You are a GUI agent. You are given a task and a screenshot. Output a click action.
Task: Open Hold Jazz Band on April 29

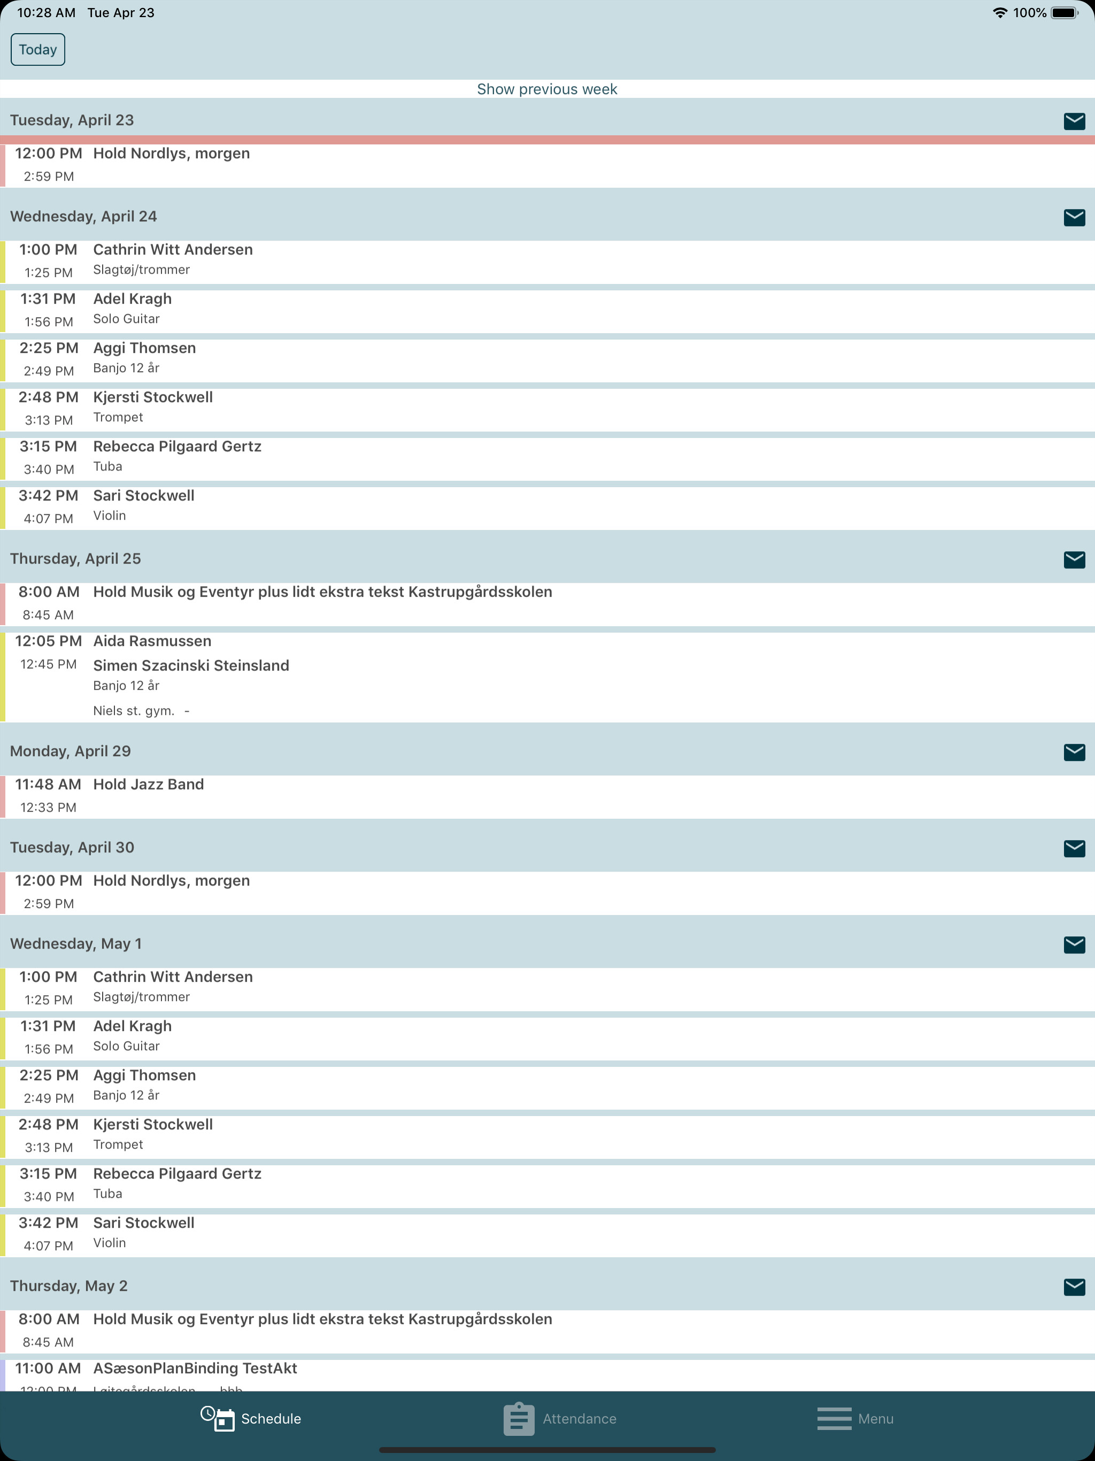[547, 797]
